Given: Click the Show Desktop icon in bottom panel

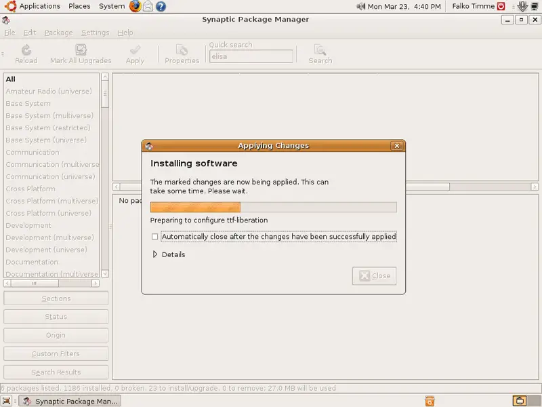Looking at the screenshot, I should [6, 401].
